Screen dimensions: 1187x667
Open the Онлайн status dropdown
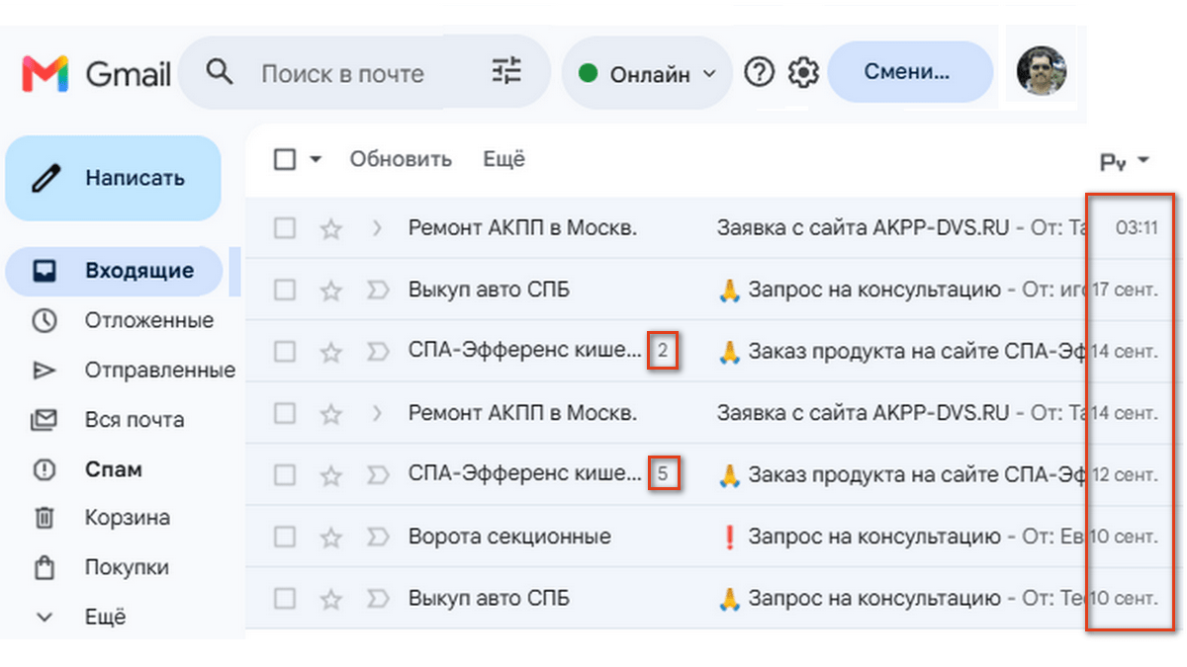[647, 74]
